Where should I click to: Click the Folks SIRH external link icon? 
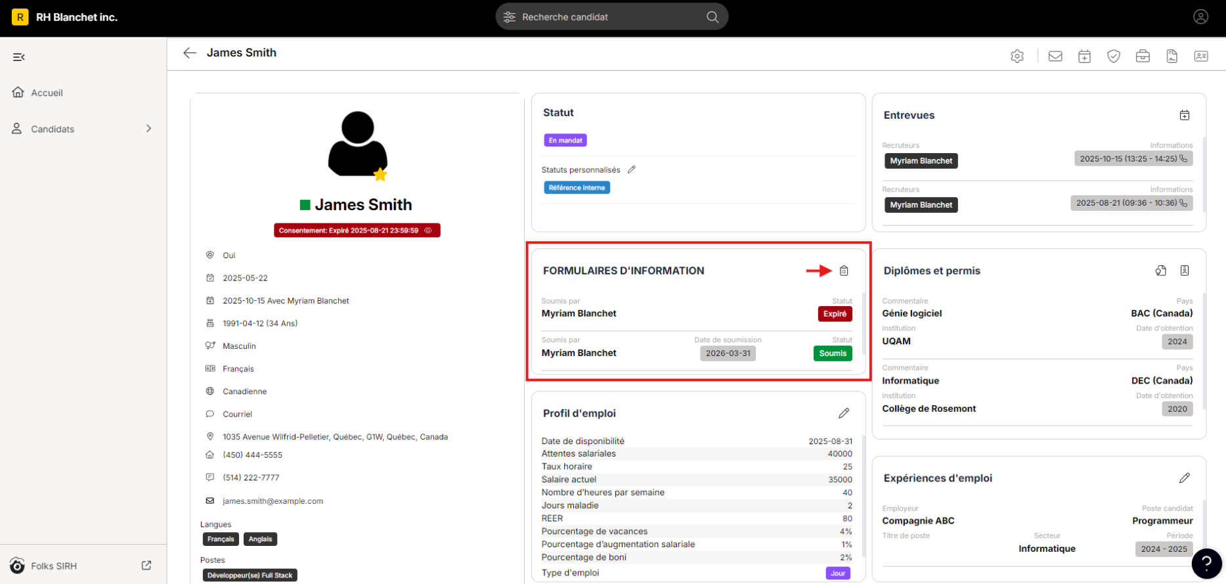pos(146,566)
